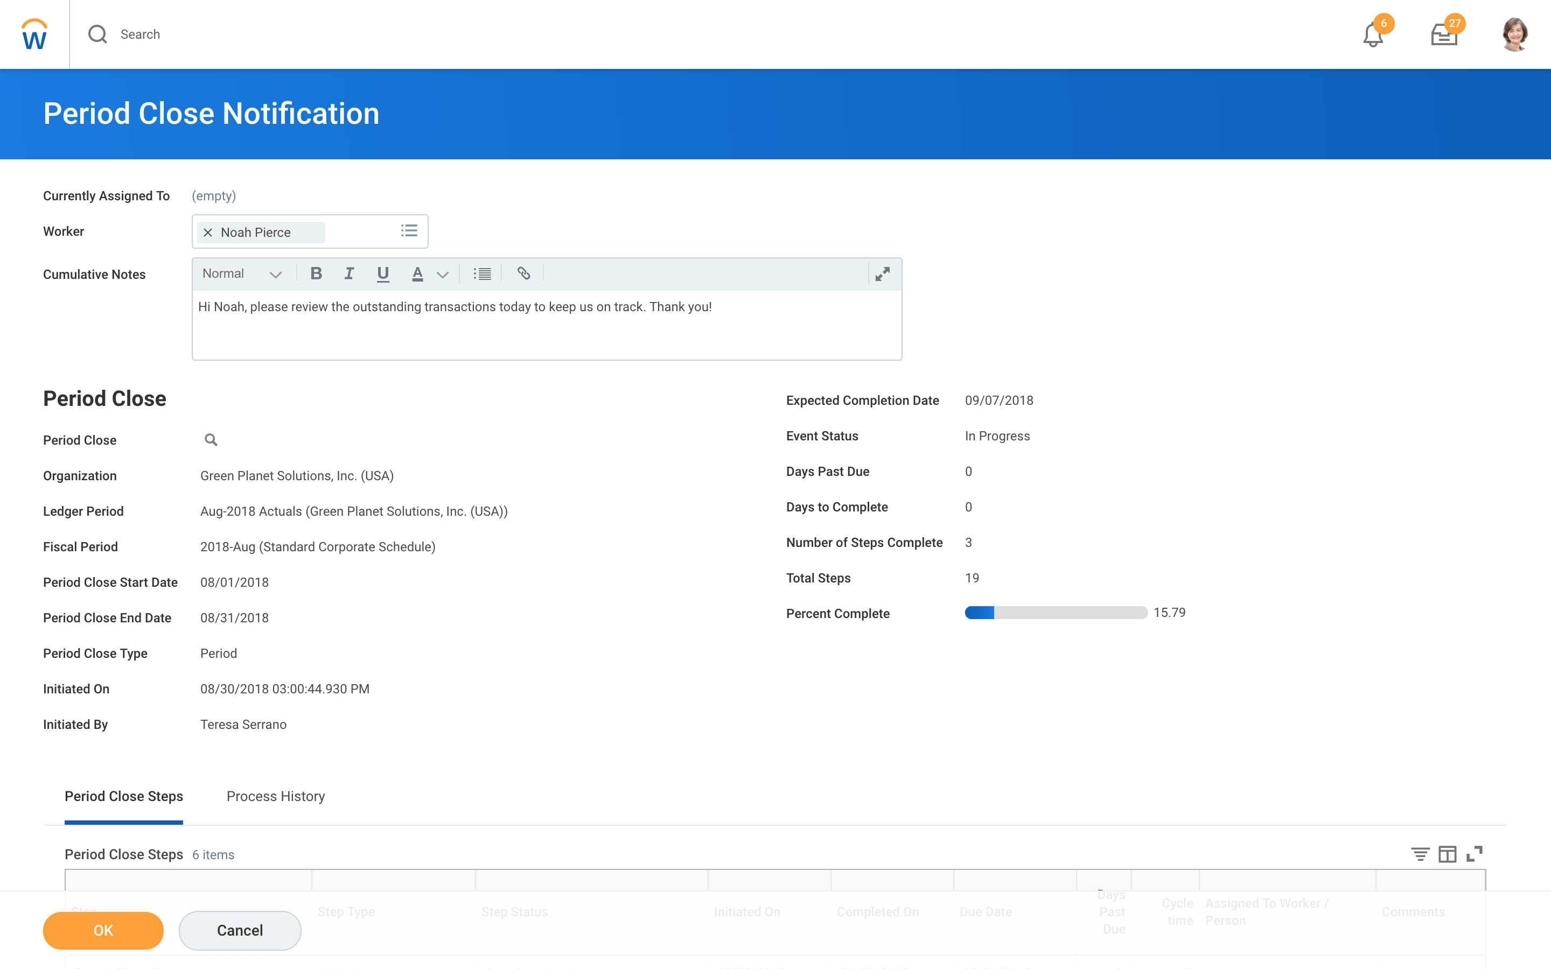This screenshot has width=1551, height=969.
Task: Click the Workday home logo
Action: (x=34, y=34)
